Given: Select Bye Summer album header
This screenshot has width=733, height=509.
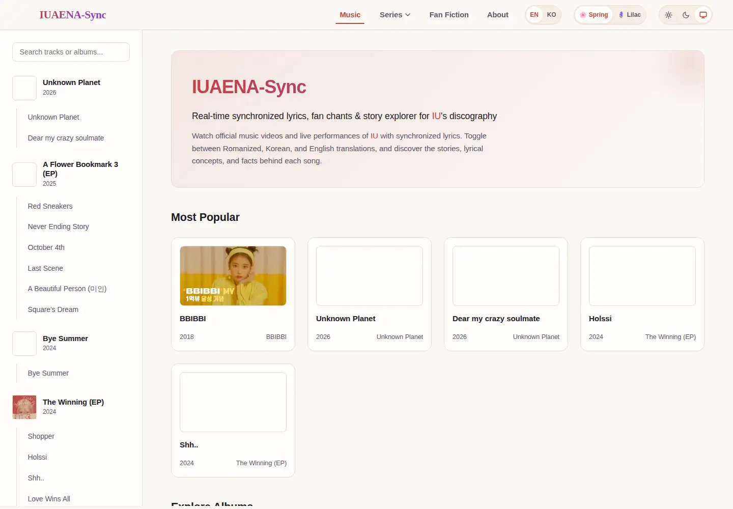Looking at the screenshot, I should [x=71, y=344].
